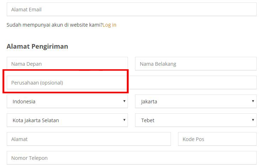The image size is (263, 168).
Task: Click the Kota Jakarta Selatan dropdown arrow
Action: coord(124,120)
